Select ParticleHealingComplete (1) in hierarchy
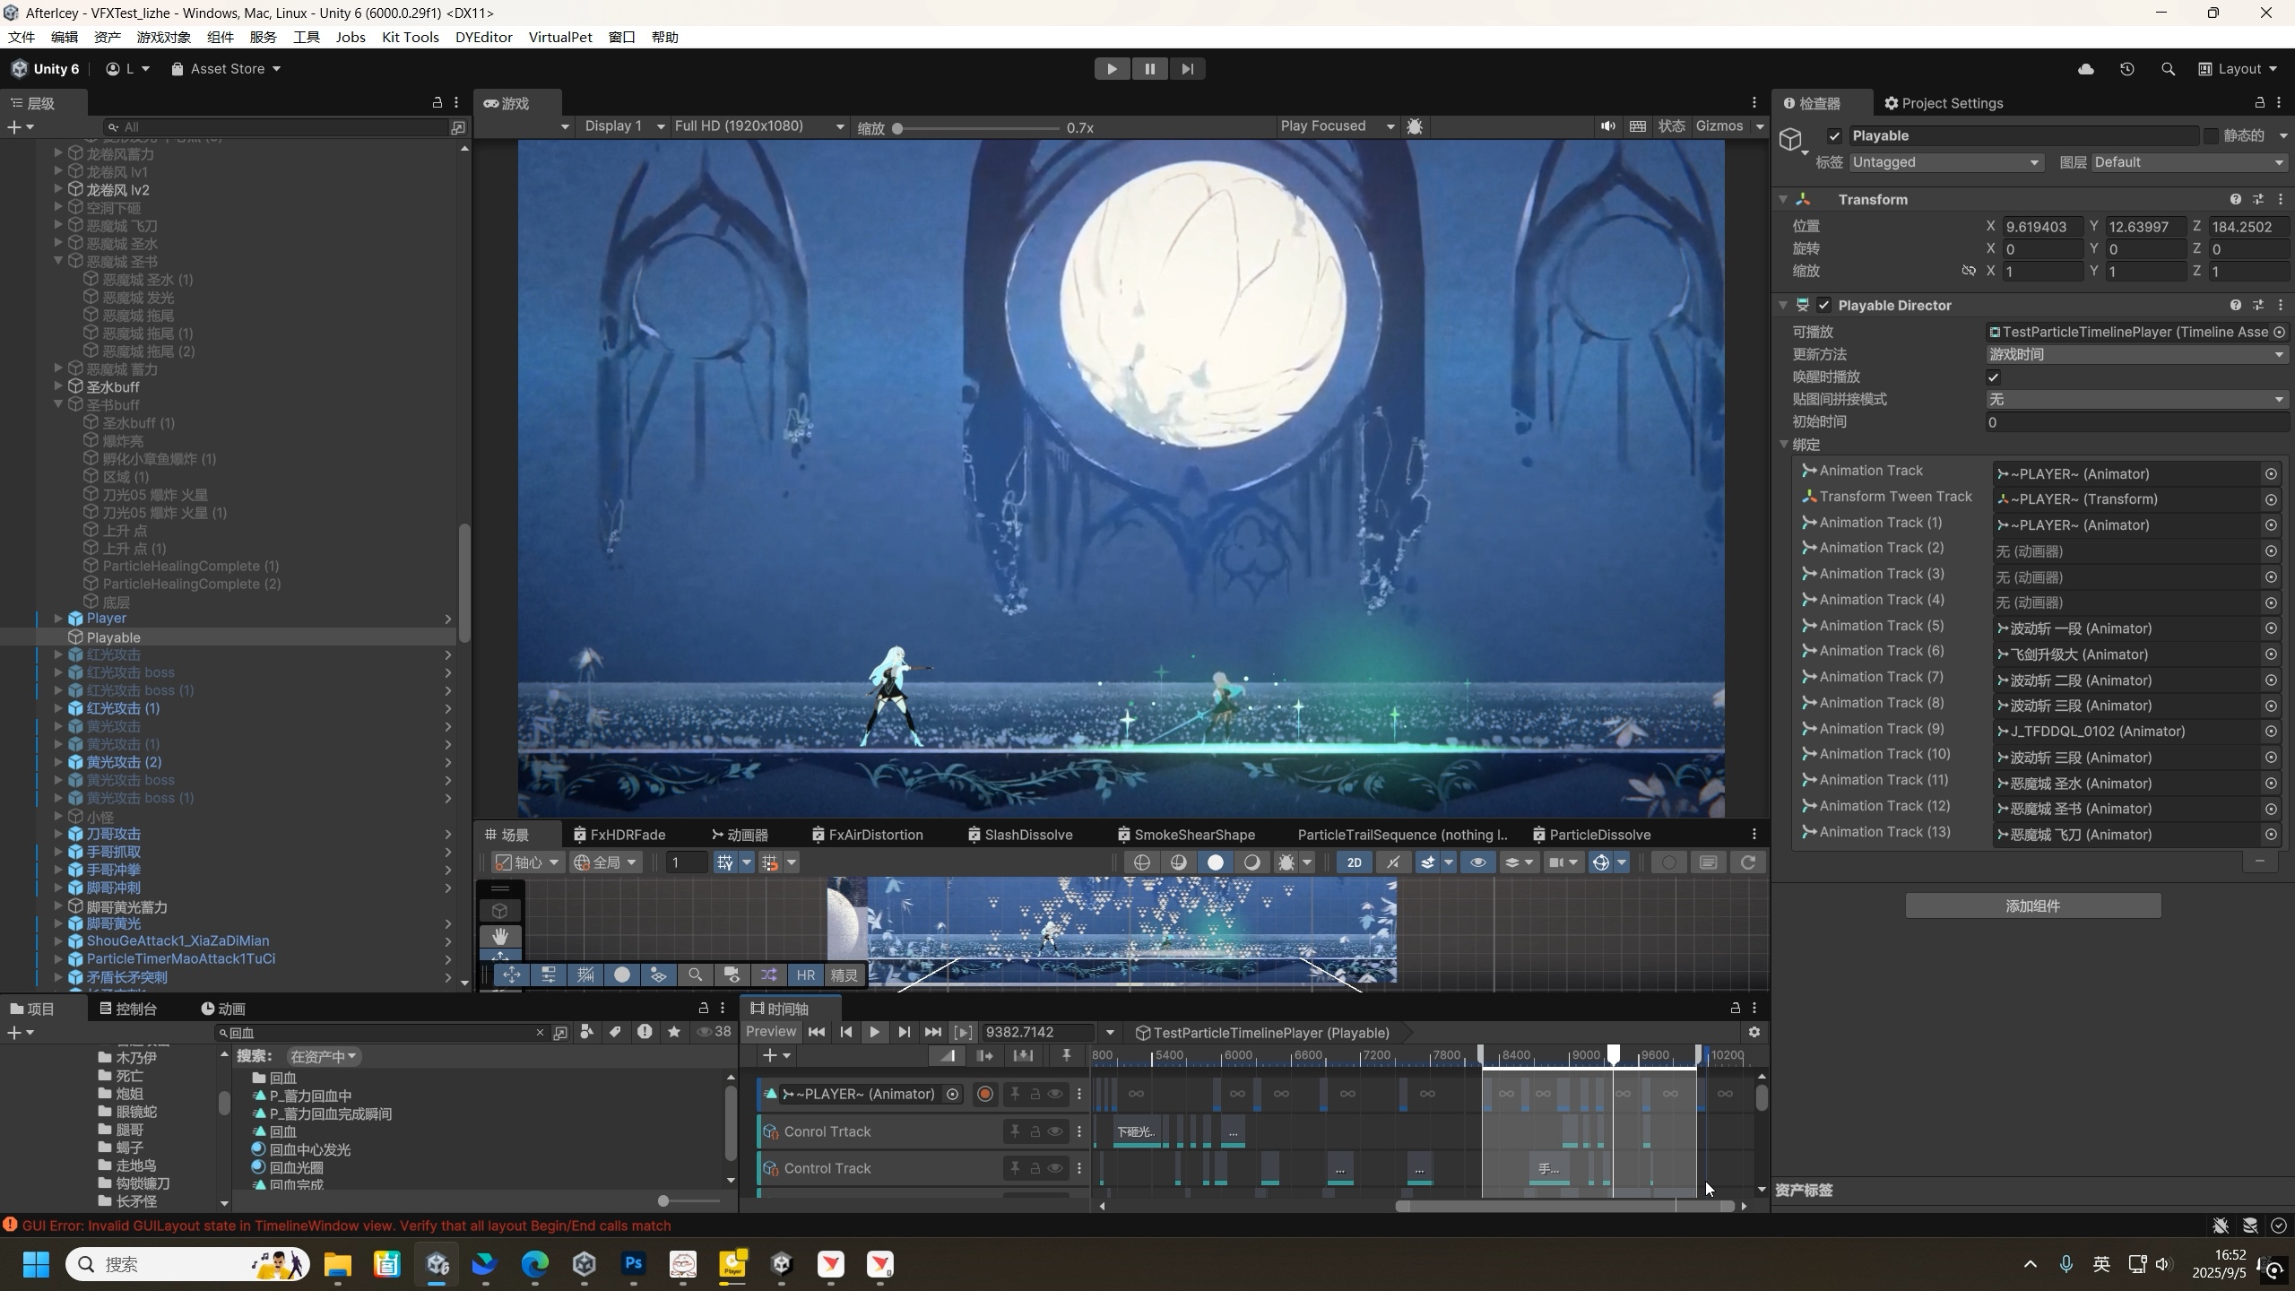The height and width of the screenshot is (1291, 2295). pyautogui.click(x=190, y=567)
